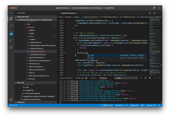
Task: Select the second log snippet suggestion
Action: [x=117, y=58]
